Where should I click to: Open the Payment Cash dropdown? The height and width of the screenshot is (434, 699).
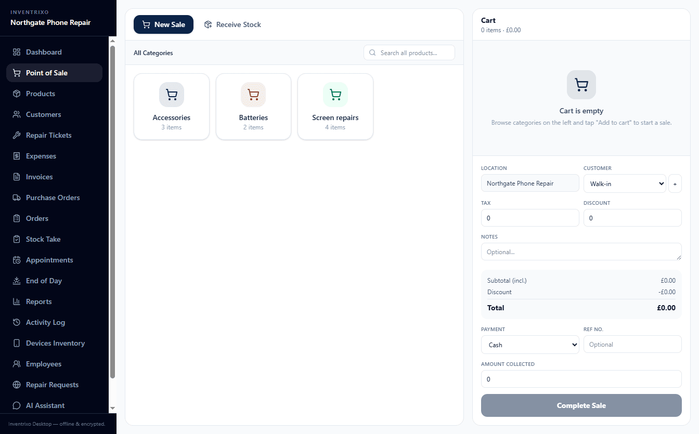click(530, 345)
